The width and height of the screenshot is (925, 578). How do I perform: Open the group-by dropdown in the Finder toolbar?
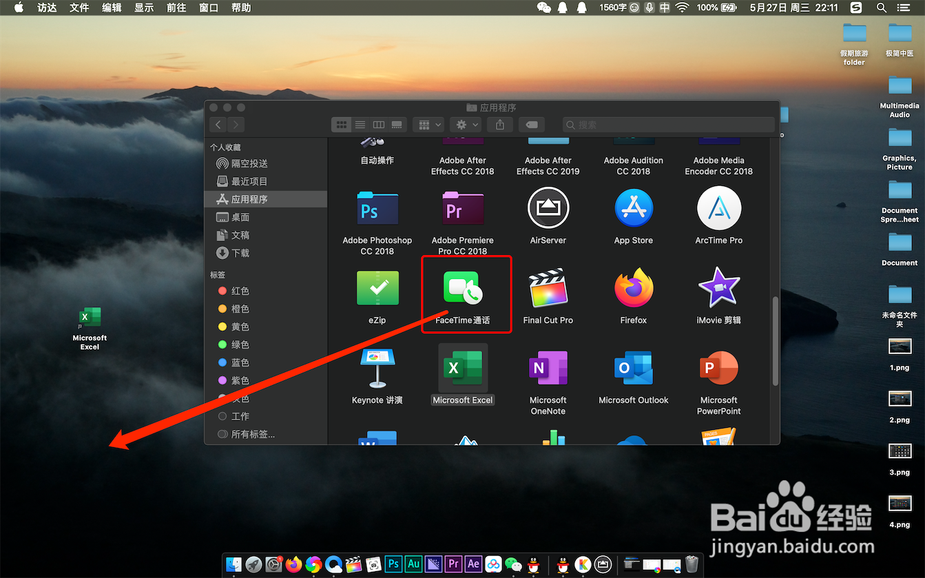pos(428,125)
